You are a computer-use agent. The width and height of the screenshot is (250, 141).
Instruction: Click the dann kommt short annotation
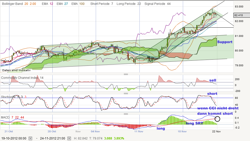coord(215,114)
